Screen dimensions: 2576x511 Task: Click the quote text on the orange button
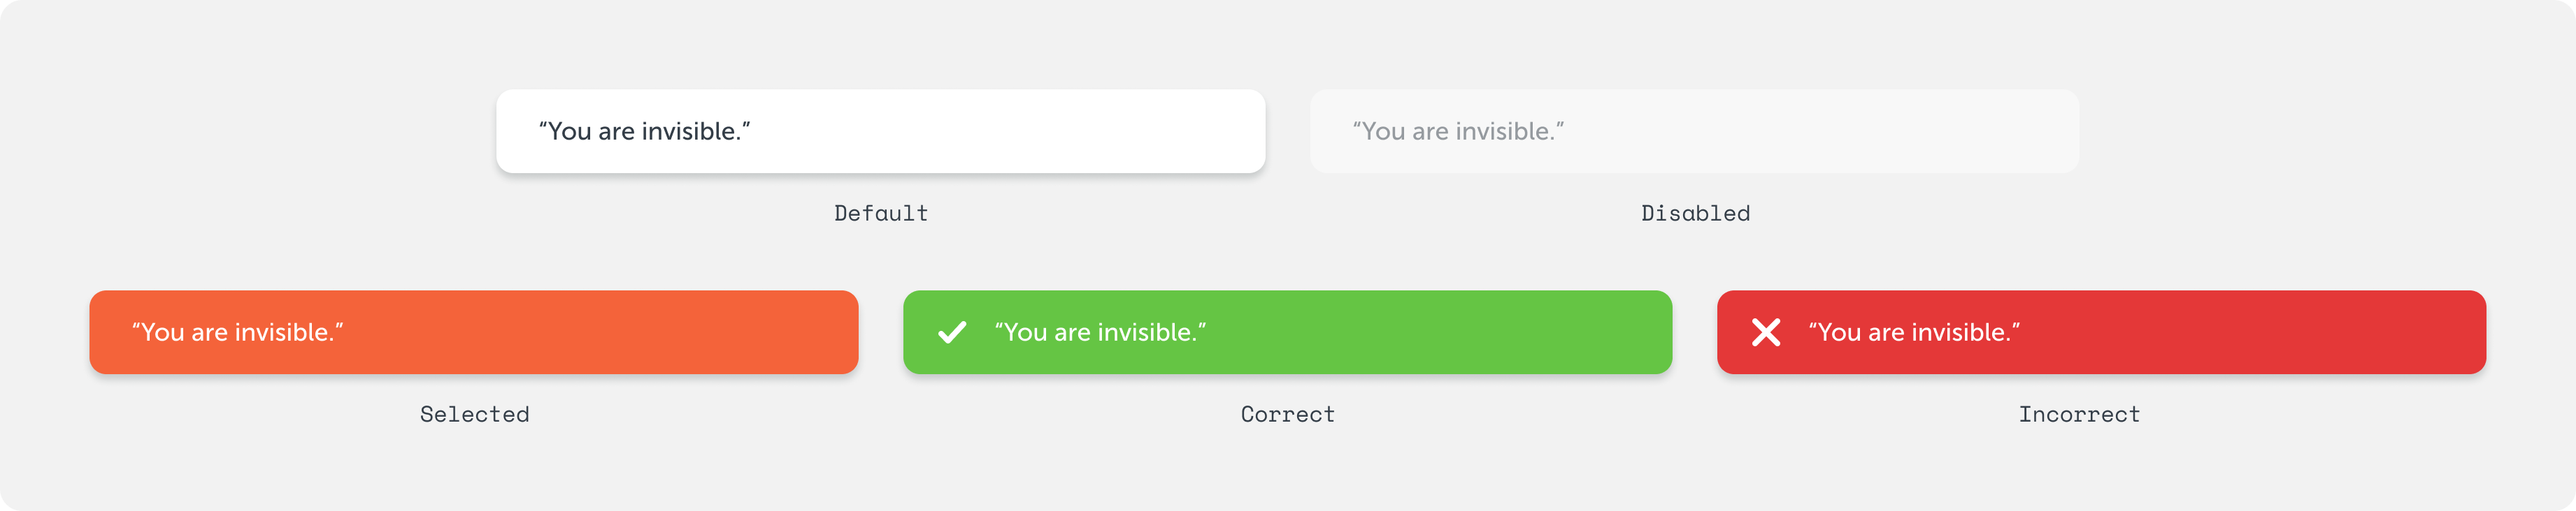click(x=237, y=332)
